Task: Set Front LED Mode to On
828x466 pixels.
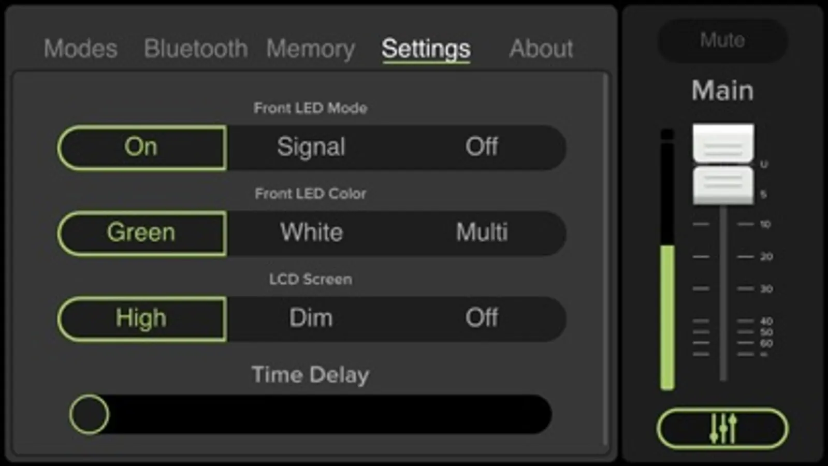Action: coord(141,147)
